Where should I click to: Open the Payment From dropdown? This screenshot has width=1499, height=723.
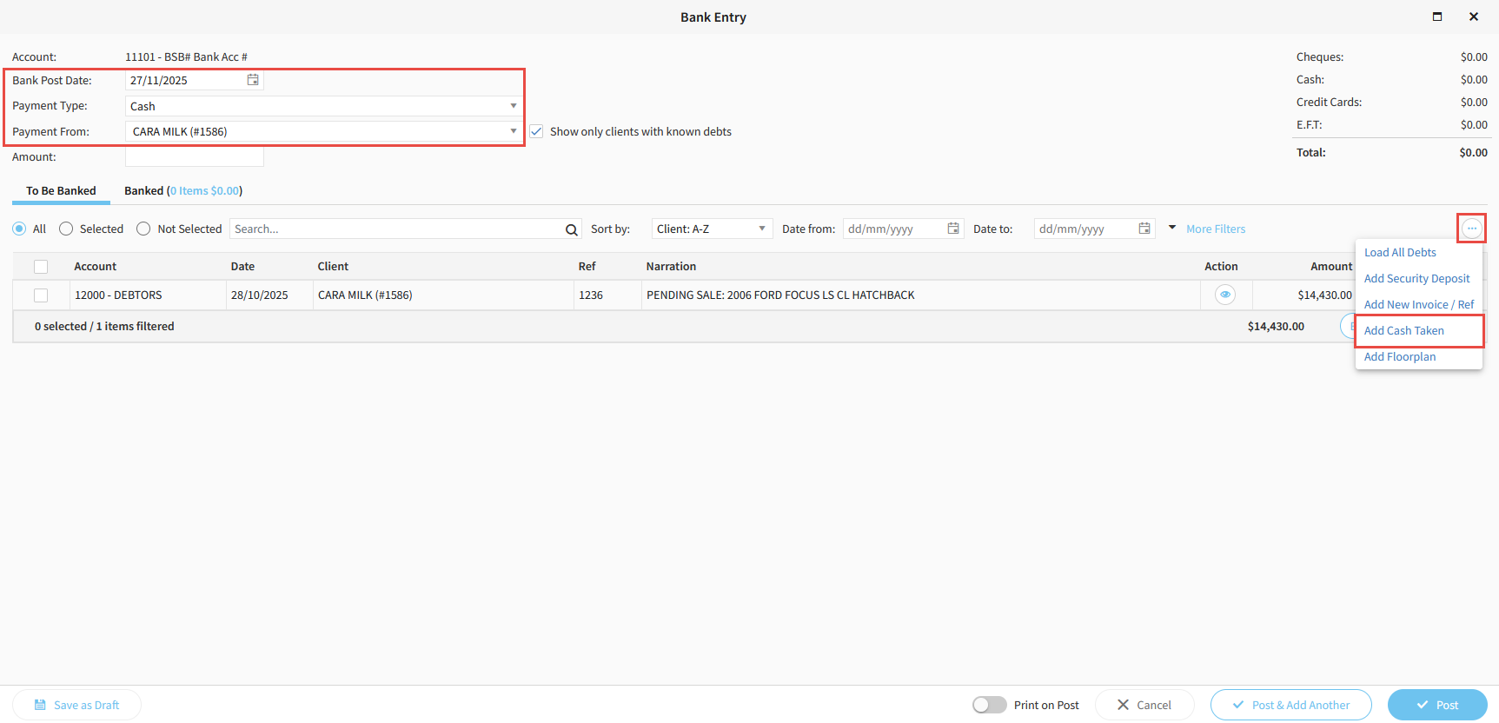514,131
